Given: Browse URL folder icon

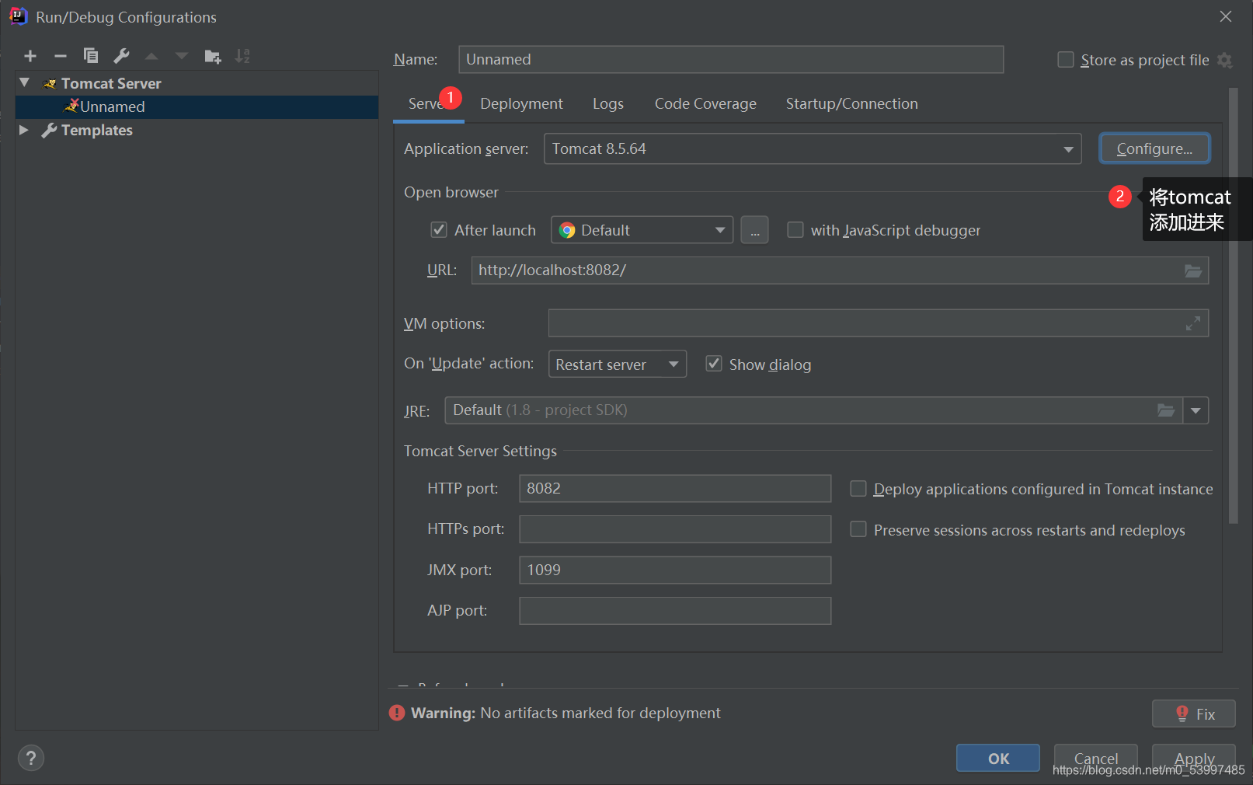Looking at the screenshot, I should pos(1193,270).
